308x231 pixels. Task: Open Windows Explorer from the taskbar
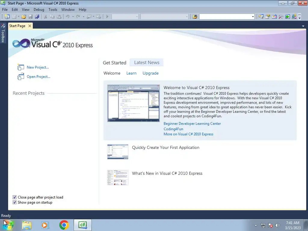coord(27,225)
